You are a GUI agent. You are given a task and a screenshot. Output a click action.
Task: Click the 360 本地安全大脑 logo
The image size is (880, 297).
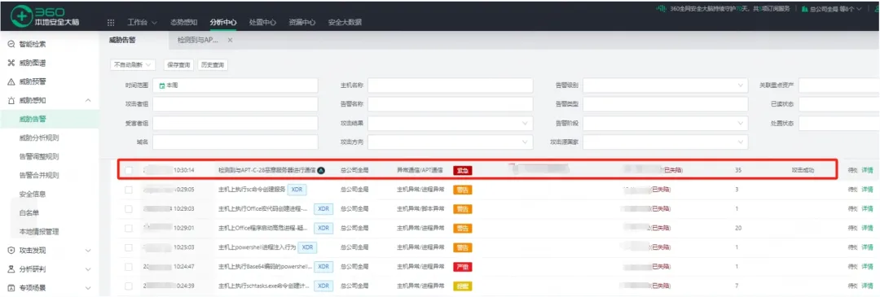pos(44,15)
